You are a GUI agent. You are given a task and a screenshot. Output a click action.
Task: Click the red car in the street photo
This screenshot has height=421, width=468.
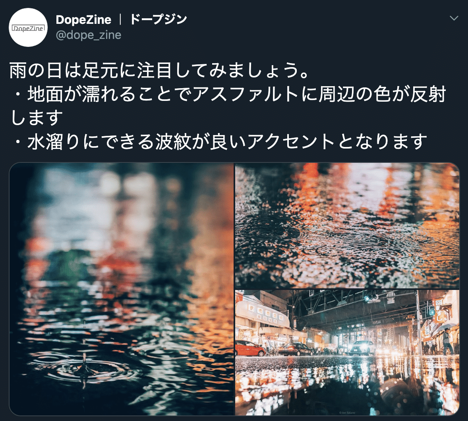[249, 348]
